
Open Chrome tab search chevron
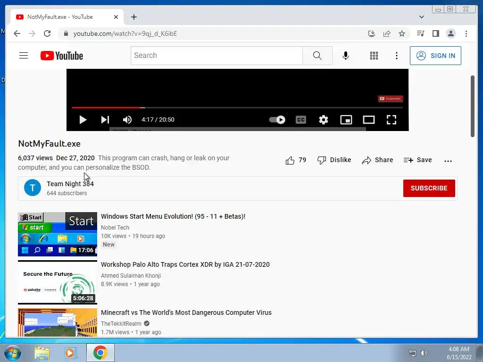pyautogui.click(x=422, y=17)
